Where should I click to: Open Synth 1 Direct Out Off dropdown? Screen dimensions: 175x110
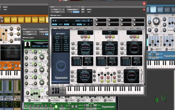88,64
